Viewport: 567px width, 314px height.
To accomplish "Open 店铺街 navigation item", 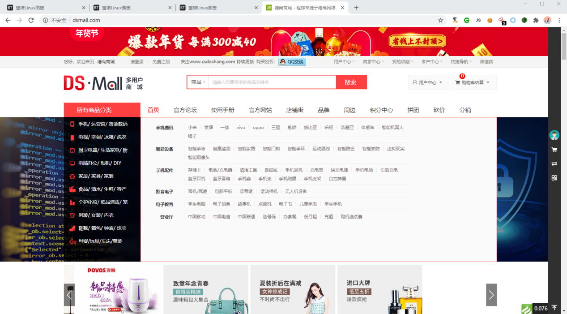I will click(295, 110).
